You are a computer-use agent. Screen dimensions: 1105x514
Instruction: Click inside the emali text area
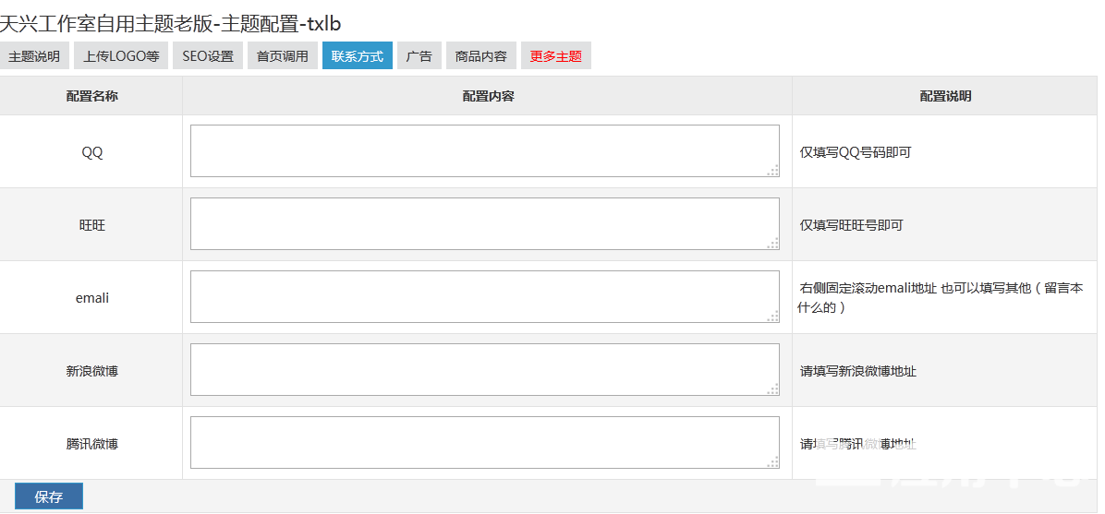485,296
